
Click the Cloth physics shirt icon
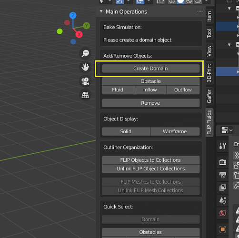tap(237, 175)
